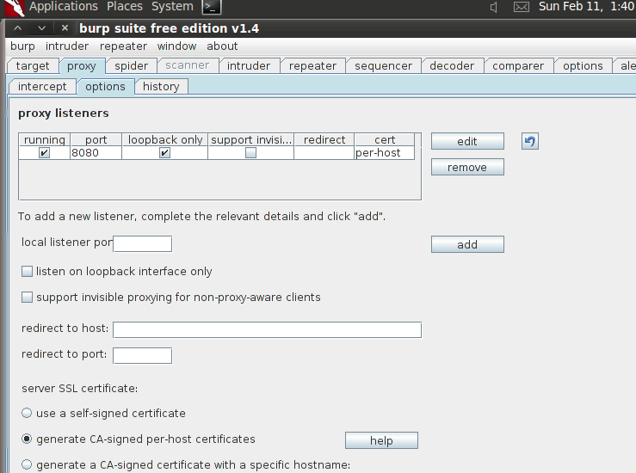Switch to the spider tab
The image size is (636, 473).
(x=131, y=66)
